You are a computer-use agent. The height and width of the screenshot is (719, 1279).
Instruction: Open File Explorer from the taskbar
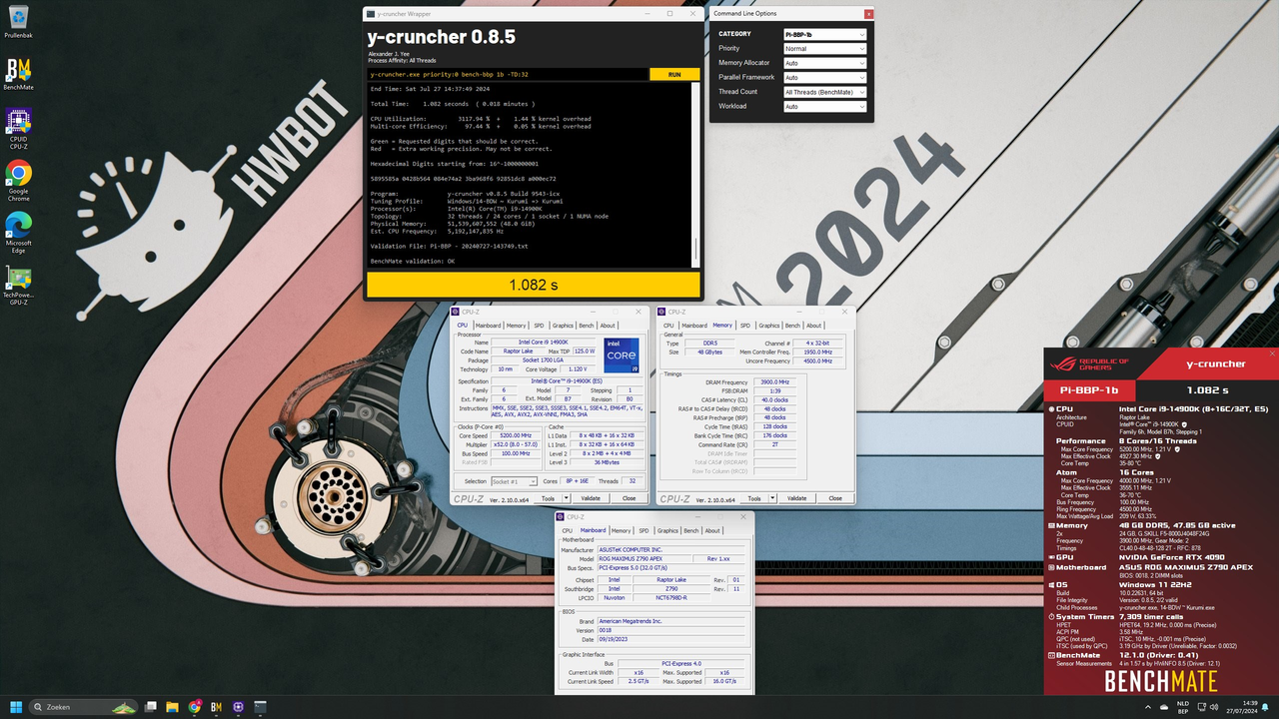(x=172, y=707)
